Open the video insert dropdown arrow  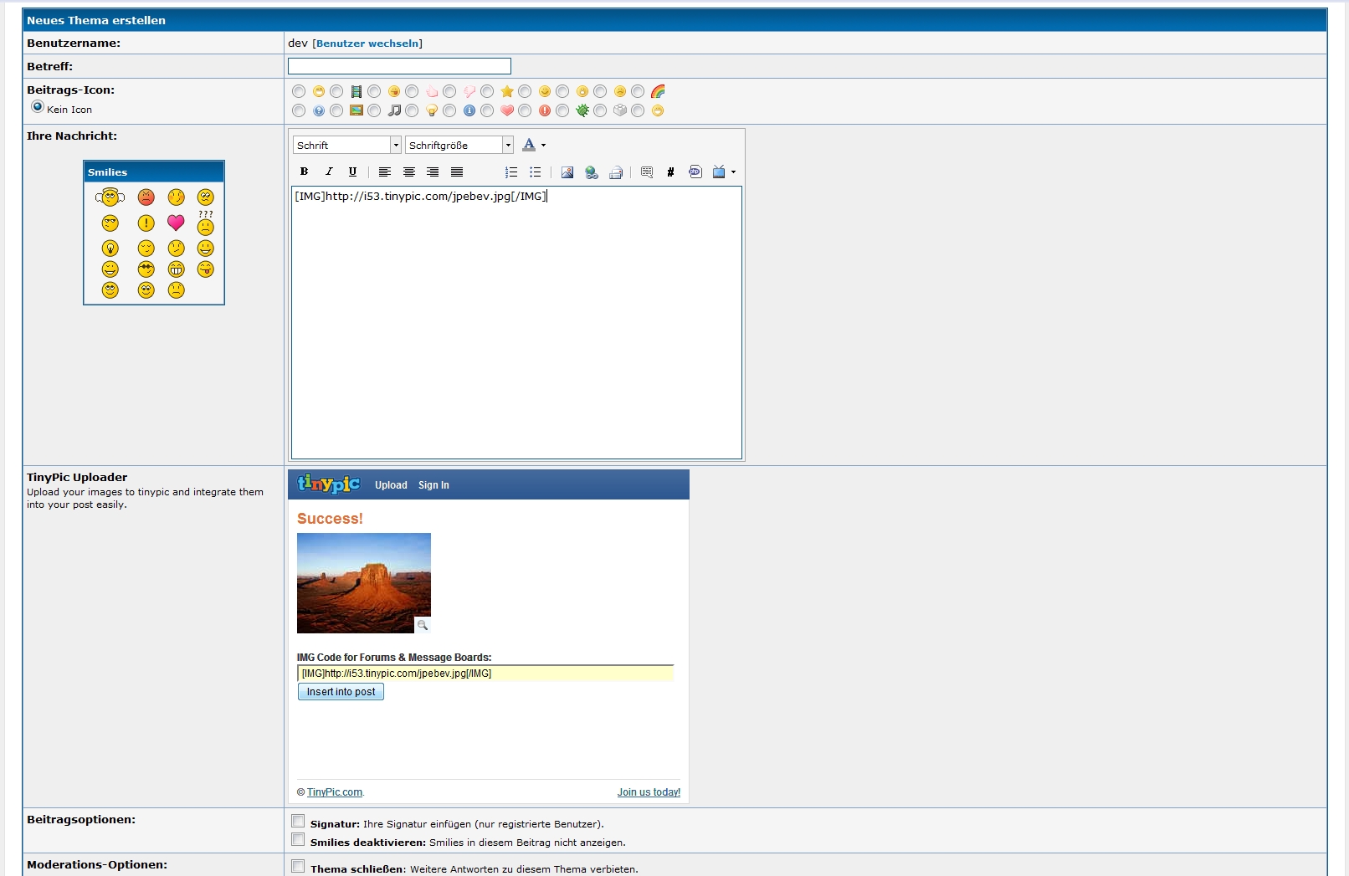[x=733, y=172]
